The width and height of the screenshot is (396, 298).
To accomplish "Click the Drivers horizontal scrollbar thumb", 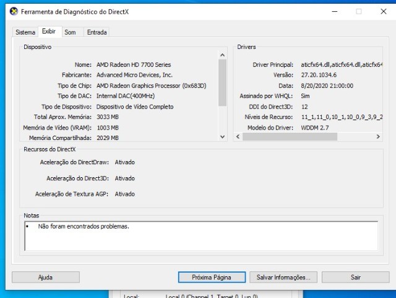I will [290, 136].
